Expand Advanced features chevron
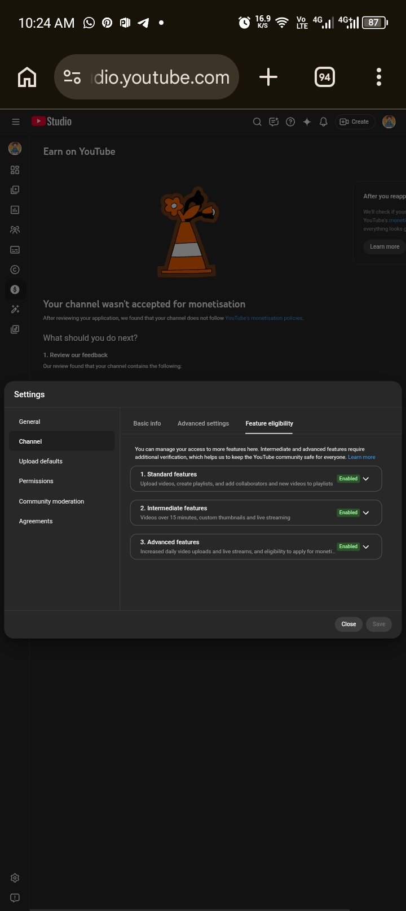This screenshot has width=406, height=911. pyautogui.click(x=366, y=546)
